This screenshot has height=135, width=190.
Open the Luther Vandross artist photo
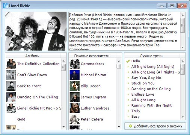[x=75, y=108]
